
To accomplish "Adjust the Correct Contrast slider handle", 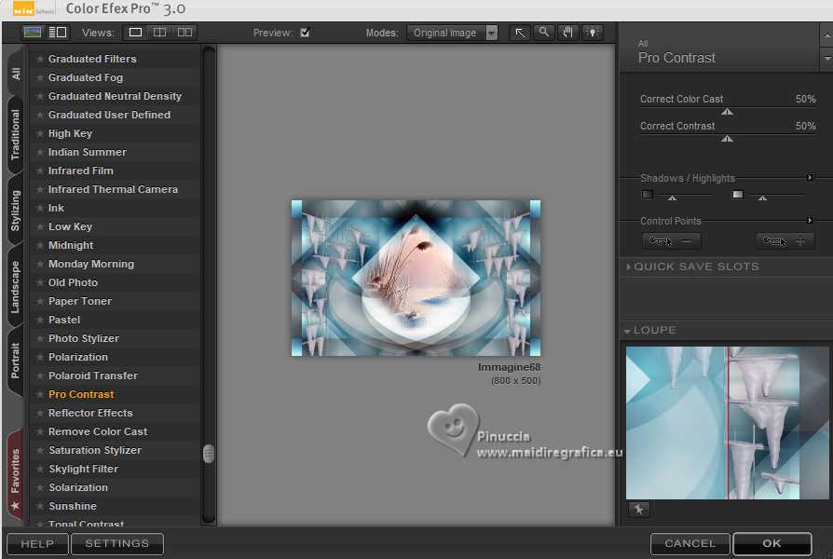I will [728, 139].
